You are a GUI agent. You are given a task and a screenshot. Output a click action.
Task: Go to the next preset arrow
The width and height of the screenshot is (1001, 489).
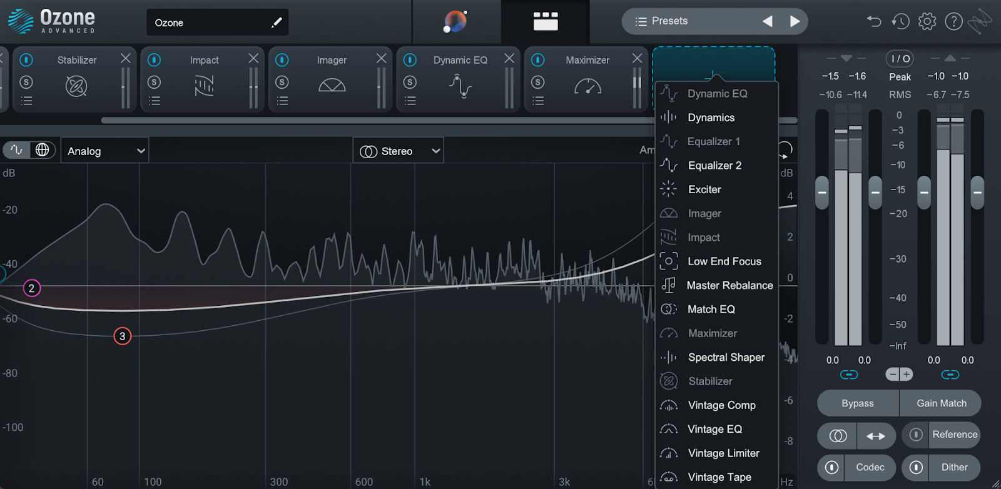point(795,21)
